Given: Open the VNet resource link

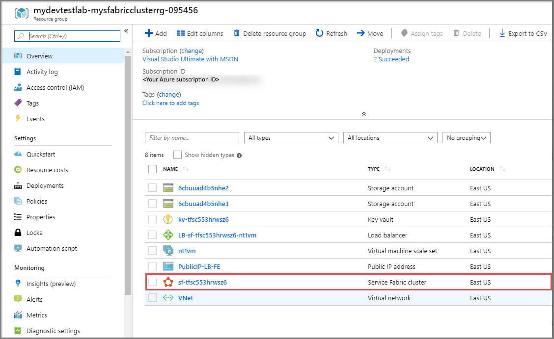Looking at the screenshot, I should click(x=186, y=298).
